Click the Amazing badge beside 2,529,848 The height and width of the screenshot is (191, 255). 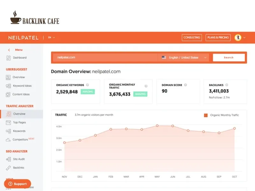pyautogui.click(x=88, y=92)
